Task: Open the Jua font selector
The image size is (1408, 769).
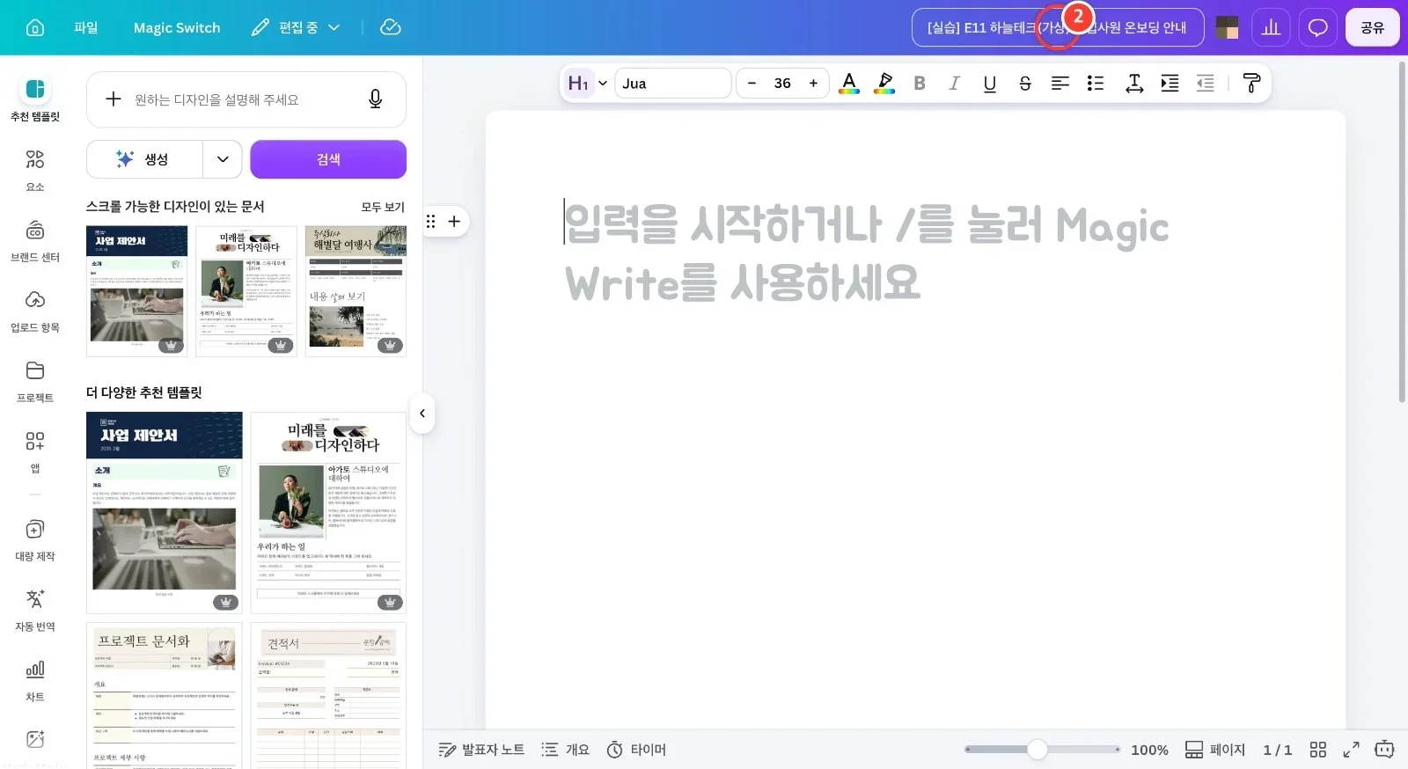Action: pos(672,83)
